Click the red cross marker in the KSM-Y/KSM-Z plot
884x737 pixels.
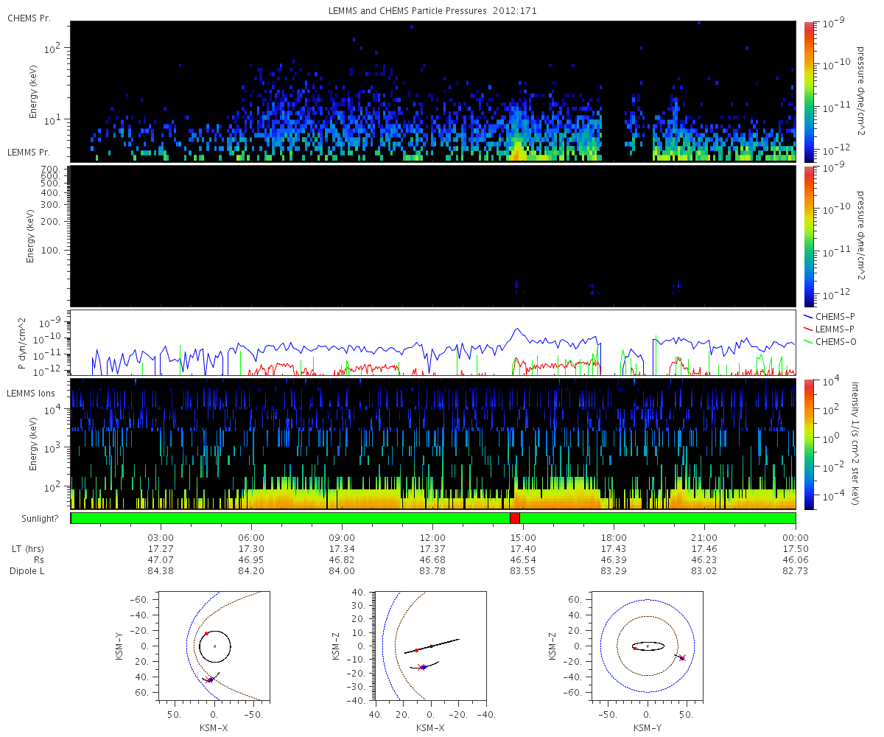(x=682, y=658)
